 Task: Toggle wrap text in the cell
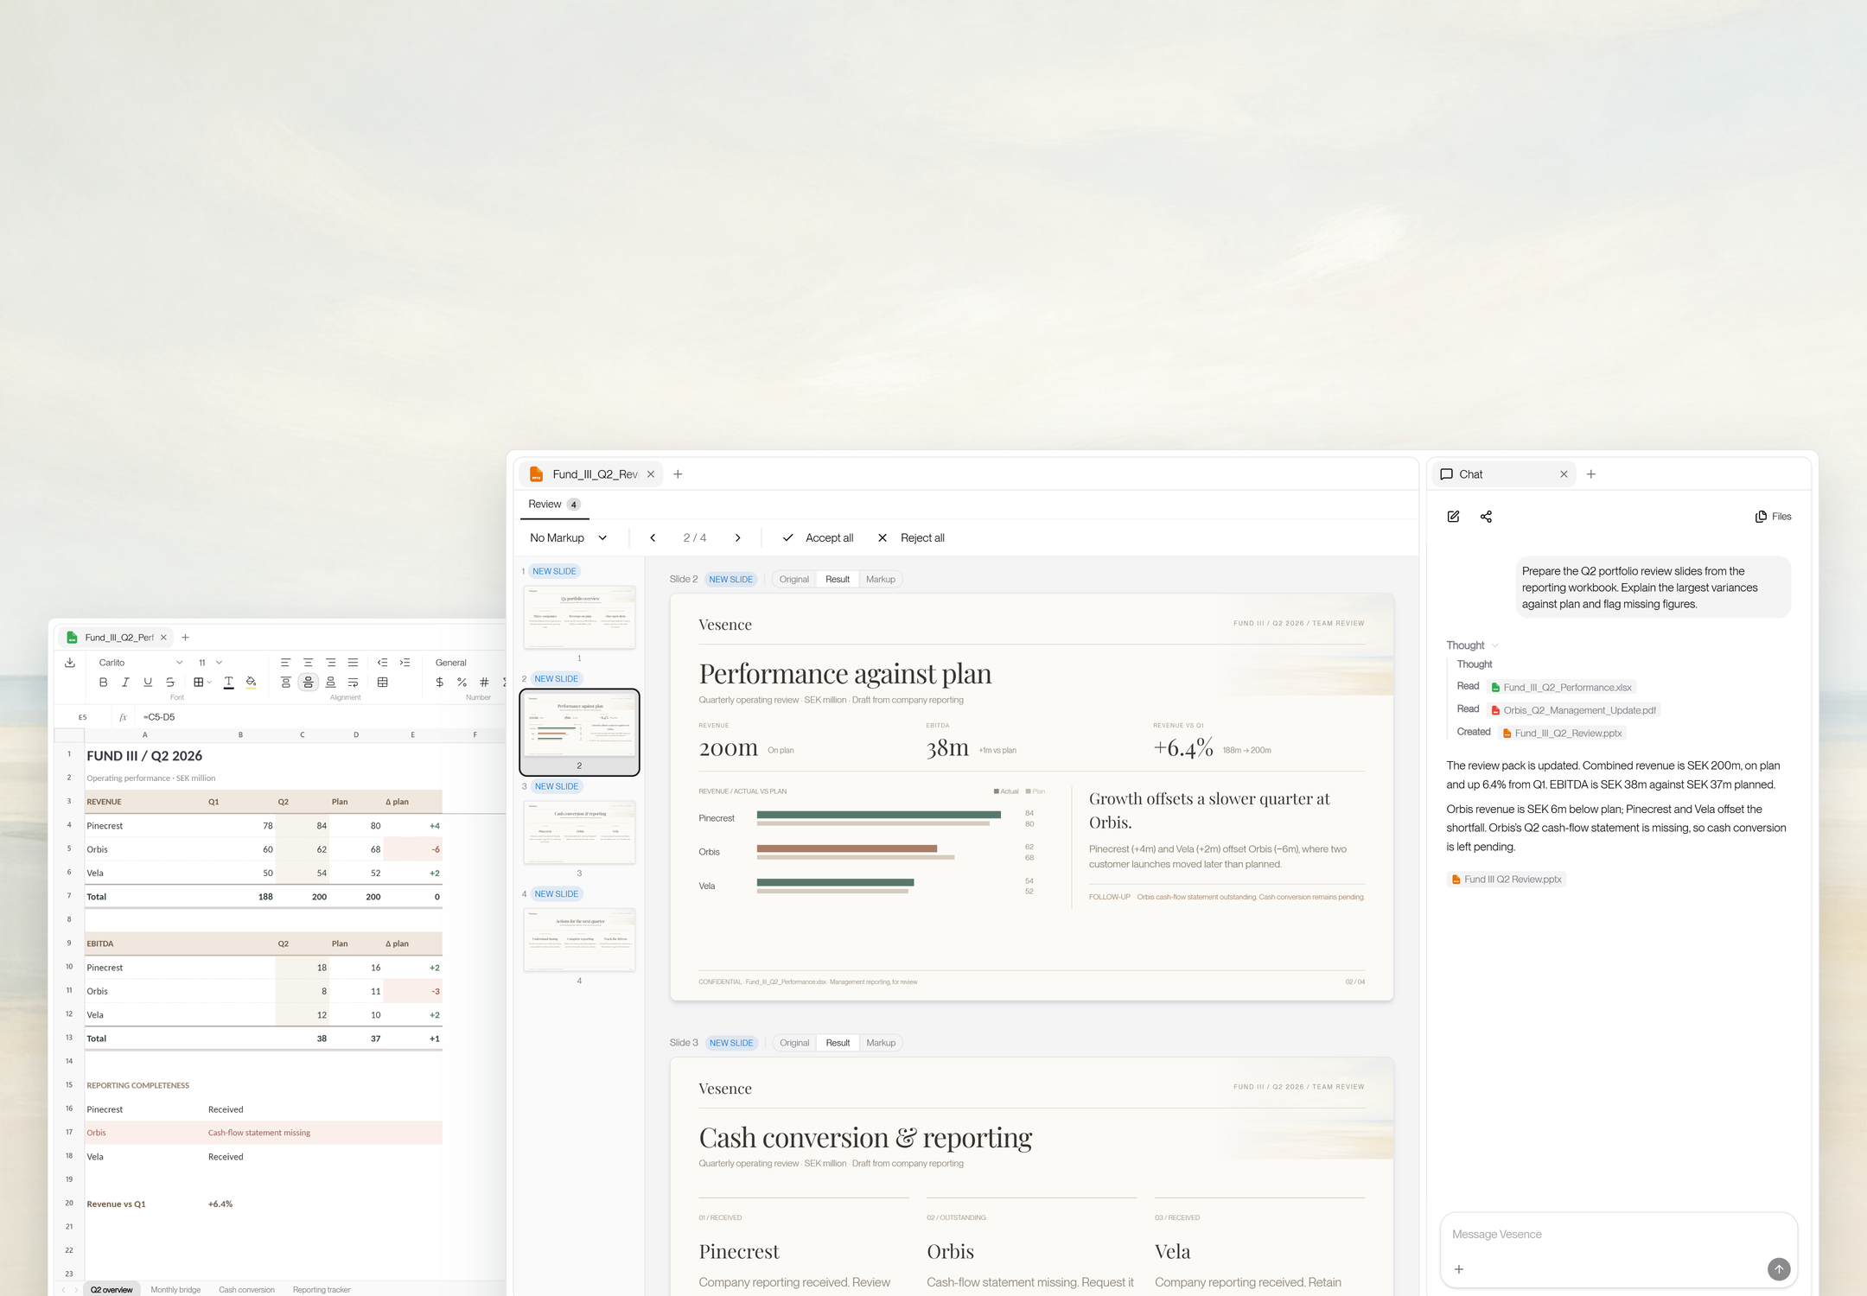tap(353, 683)
